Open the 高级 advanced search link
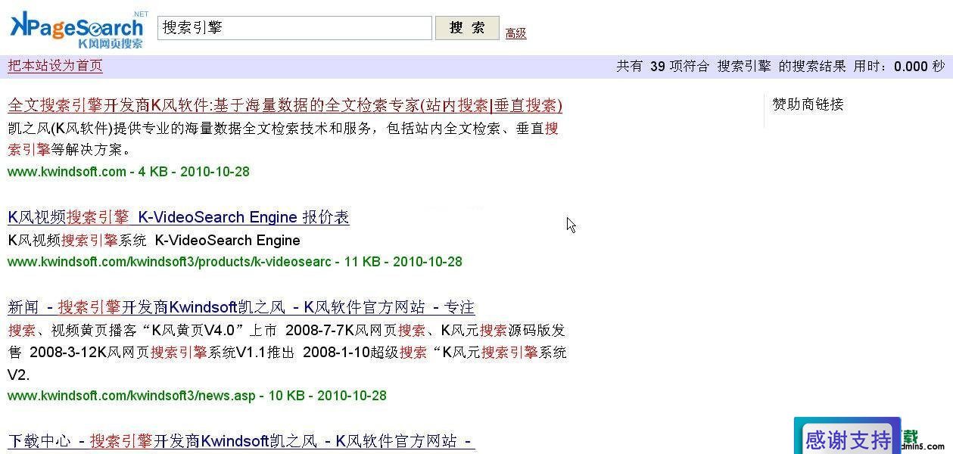The image size is (953, 454). tap(515, 33)
